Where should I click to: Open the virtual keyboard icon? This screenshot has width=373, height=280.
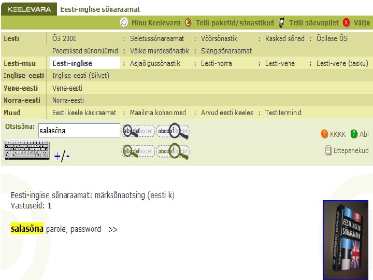(x=26, y=149)
